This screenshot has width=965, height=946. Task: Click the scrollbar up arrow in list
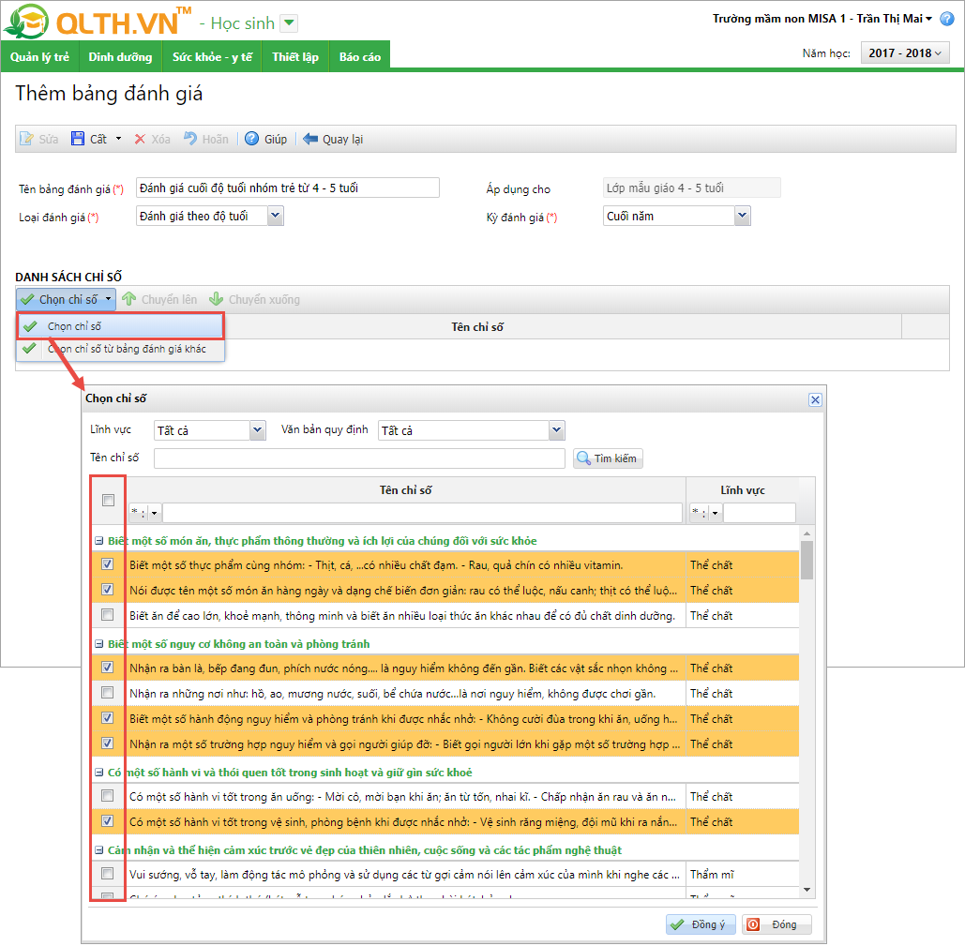tap(807, 533)
